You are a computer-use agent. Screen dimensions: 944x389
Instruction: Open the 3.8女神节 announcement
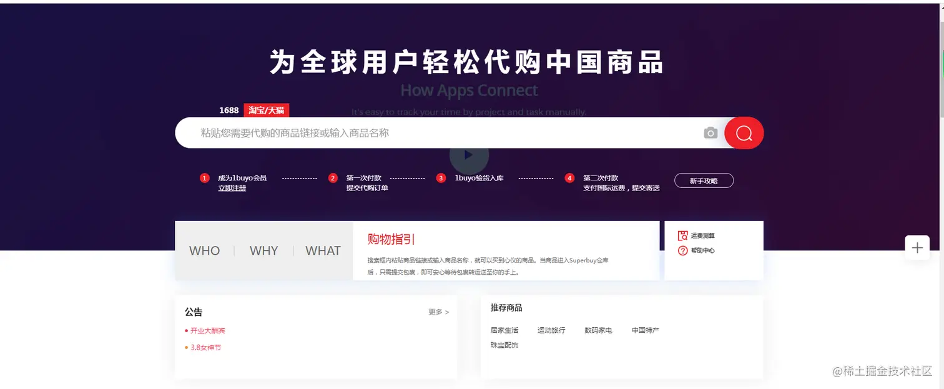click(x=206, y=348)
